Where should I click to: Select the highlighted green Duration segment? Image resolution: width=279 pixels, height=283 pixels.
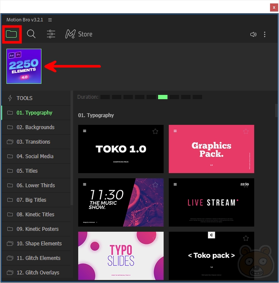point(163,97)
